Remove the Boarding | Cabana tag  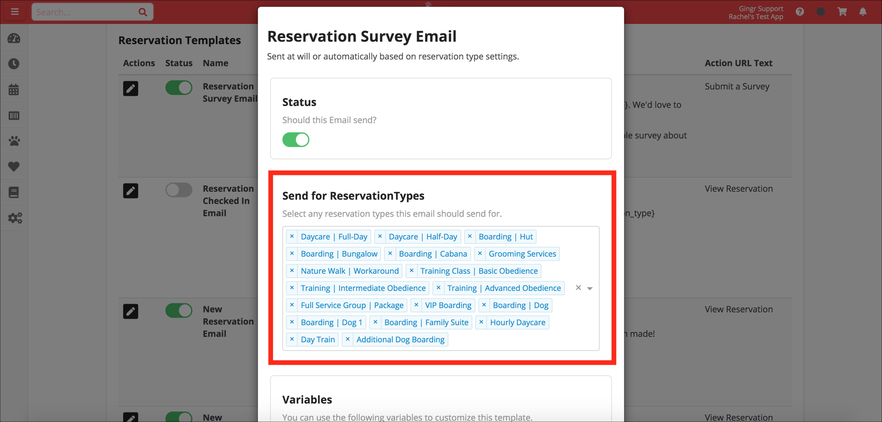click(x=390, y=254)
